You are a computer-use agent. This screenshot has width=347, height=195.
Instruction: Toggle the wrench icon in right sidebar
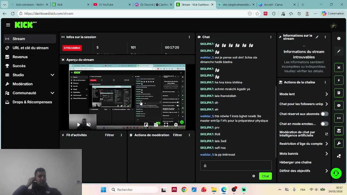click(339, 143)
